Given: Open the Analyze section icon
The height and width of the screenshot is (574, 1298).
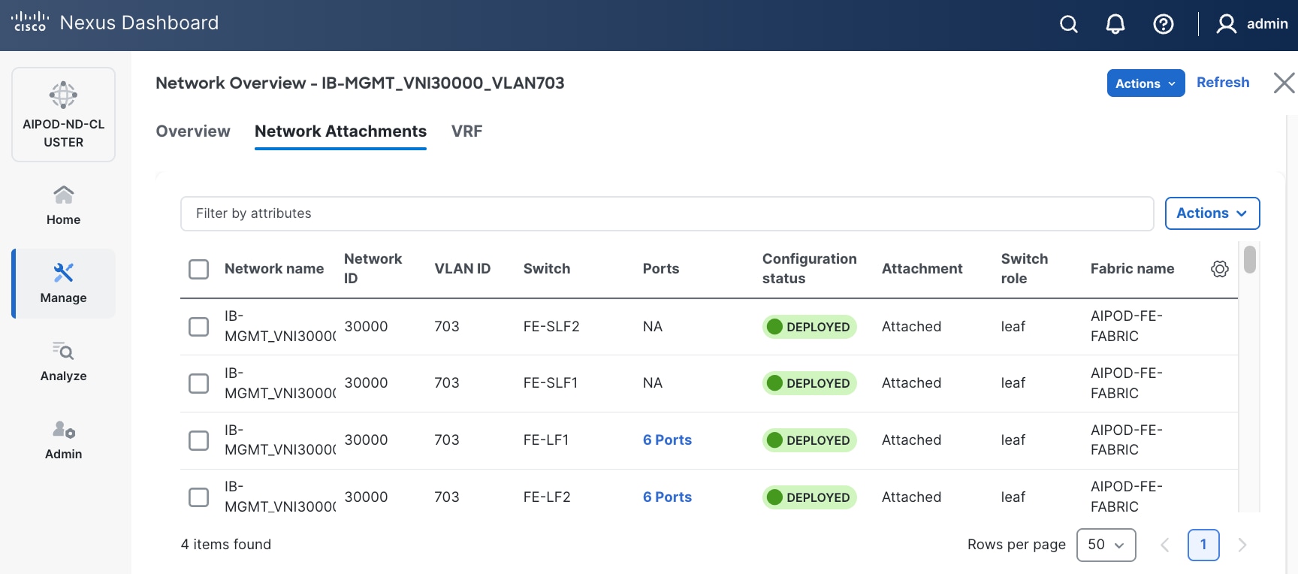Looking at the screenshot, I should coord(64,351).
